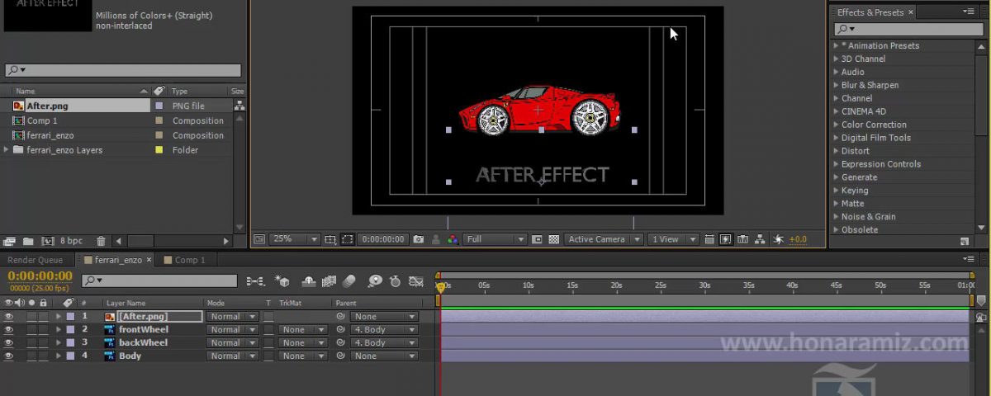Open backWheel TrkMat dropdown

click(303, 343)
